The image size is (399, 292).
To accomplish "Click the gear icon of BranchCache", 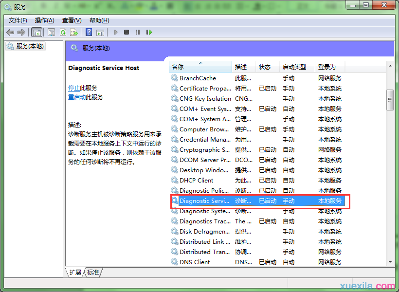I will pyautogui.click(x=174, y=78).
